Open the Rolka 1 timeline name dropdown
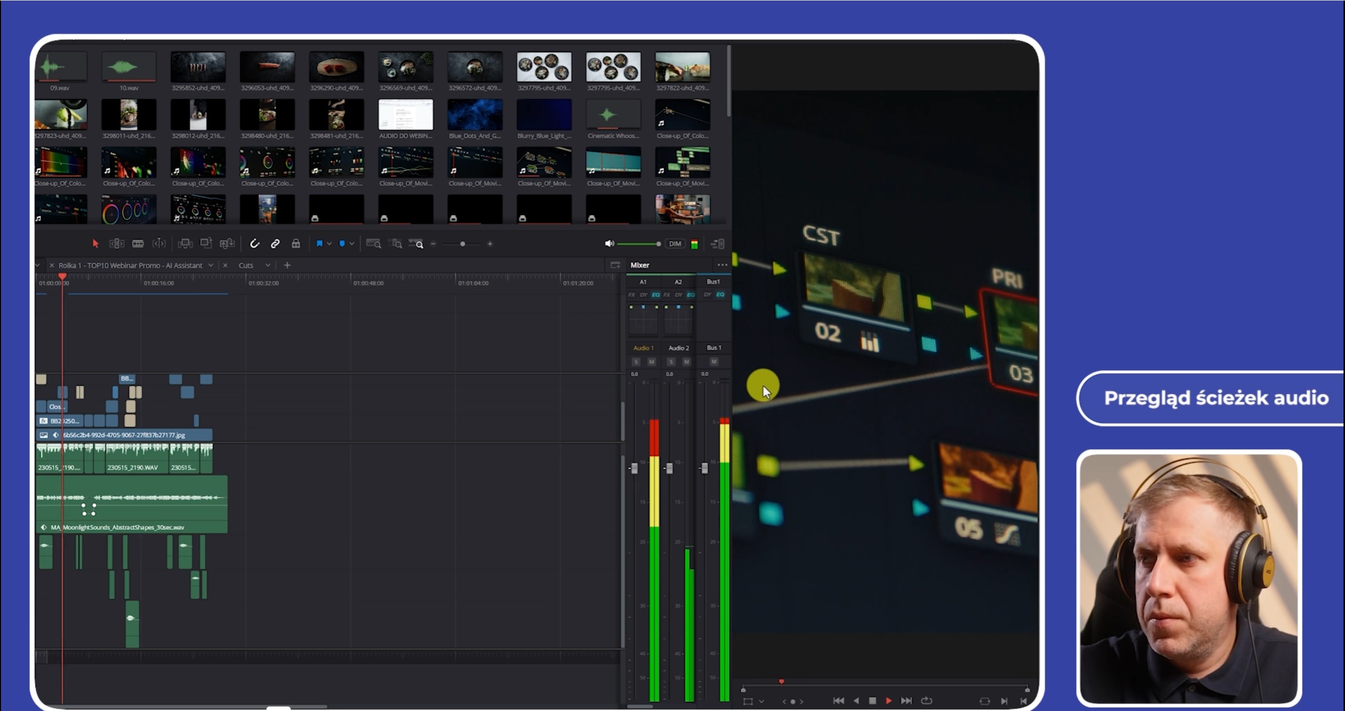 [x=211, y=265]
